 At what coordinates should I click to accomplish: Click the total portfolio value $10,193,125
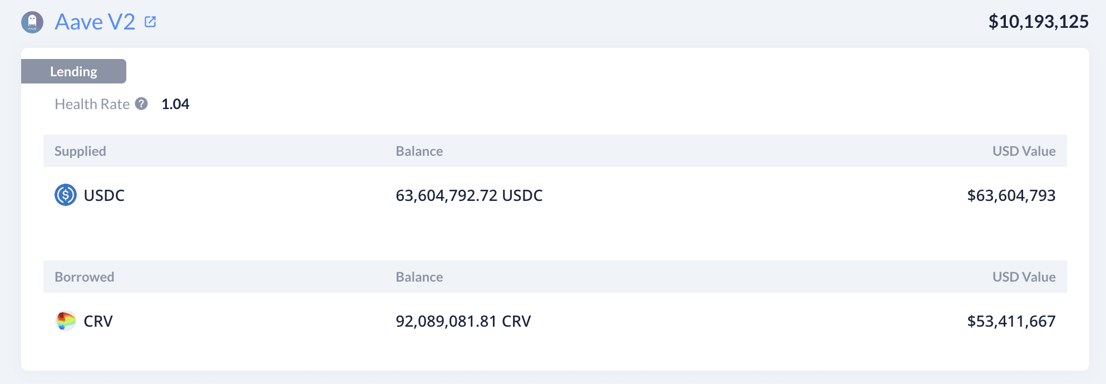pyautogui.click(x=1039, y=22)
